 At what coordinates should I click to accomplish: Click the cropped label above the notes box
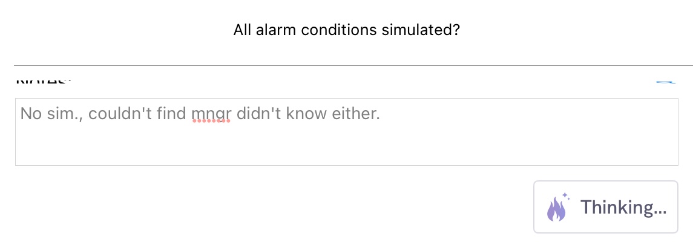pyautogui.click(x=44, y=81)
